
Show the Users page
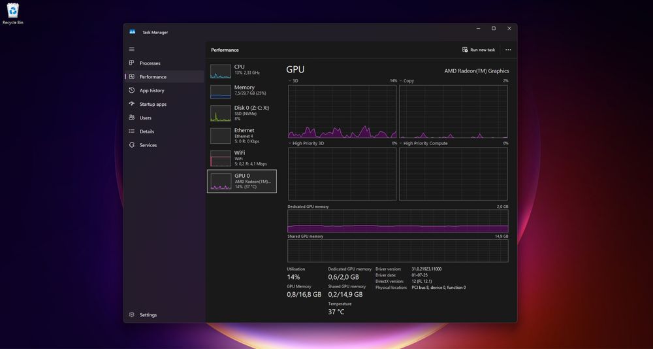[x=164, y=118]
